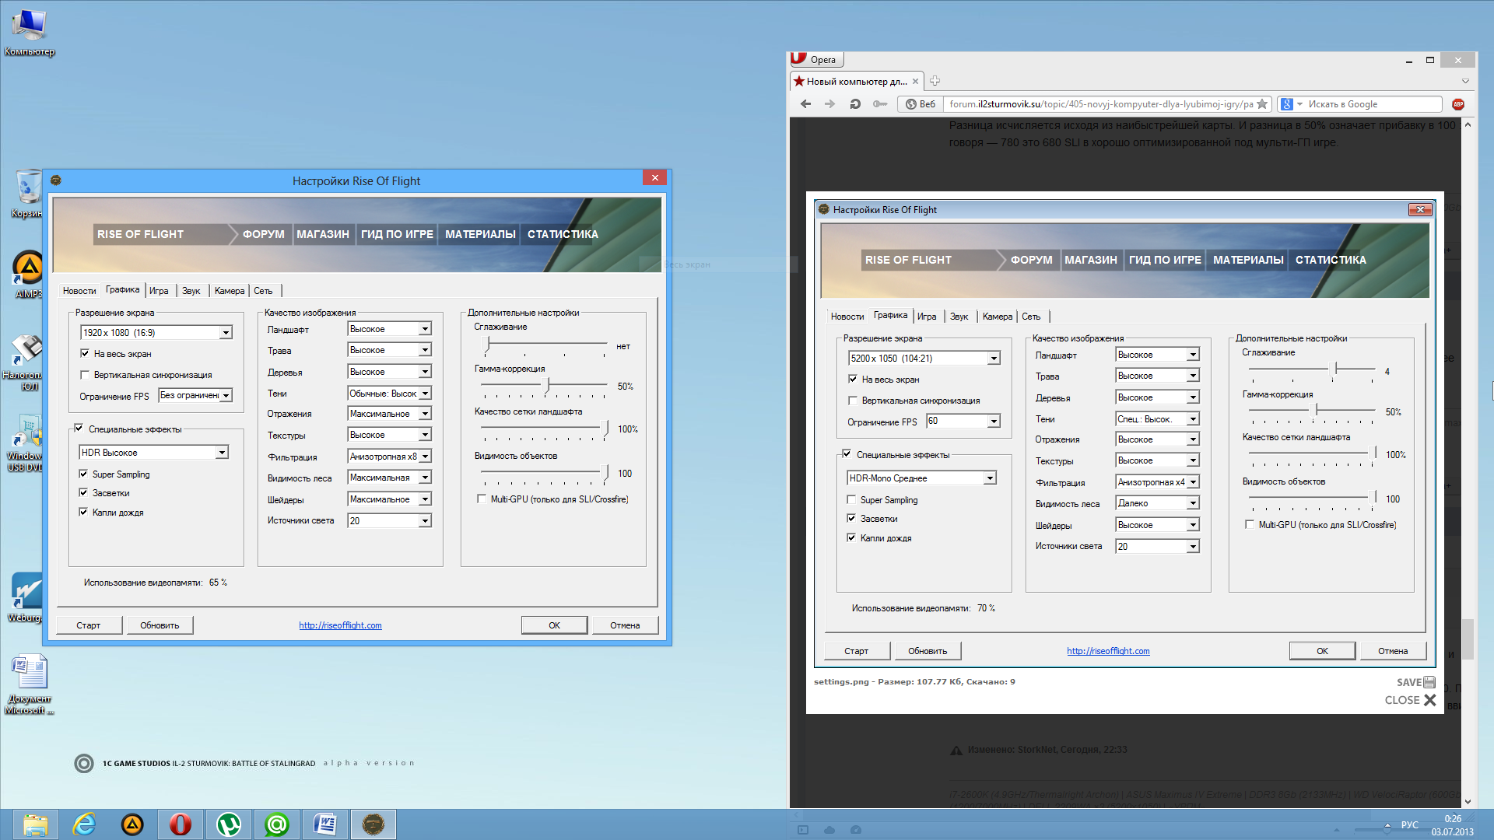
Task: Close the Новый компьютер Opera tab
Action: (915, 81)
